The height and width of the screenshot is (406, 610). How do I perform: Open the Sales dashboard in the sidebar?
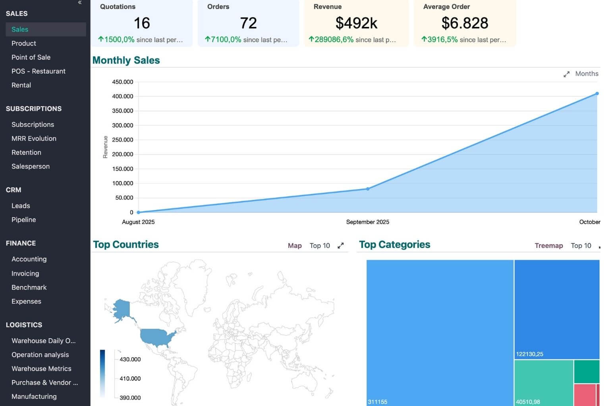pos(20,29)
